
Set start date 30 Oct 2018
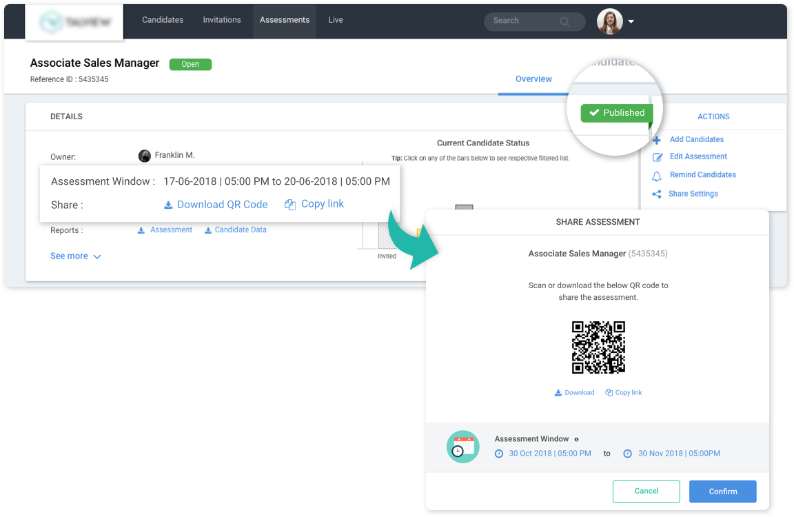(550, 453)
